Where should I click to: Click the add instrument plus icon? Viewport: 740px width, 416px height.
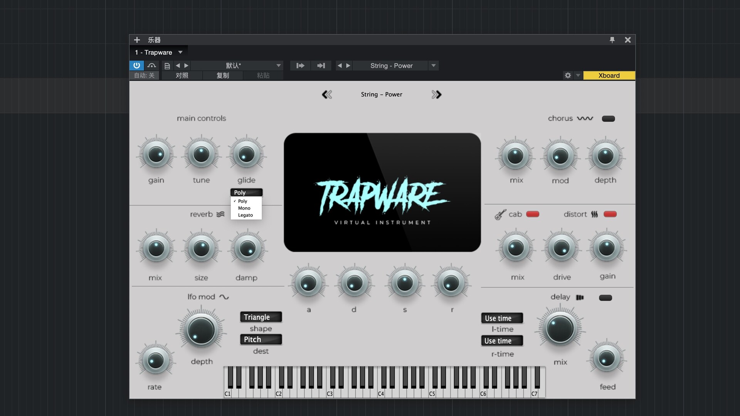[x=137, y=40]
